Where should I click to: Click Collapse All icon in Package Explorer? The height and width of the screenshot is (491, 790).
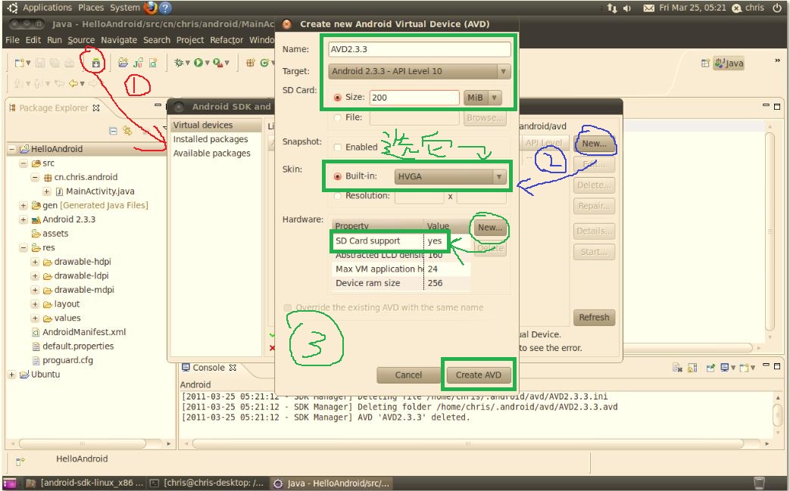[x=114, y=130]
